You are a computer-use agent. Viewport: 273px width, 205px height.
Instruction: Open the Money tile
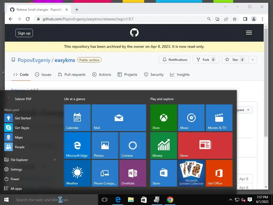[164, 145]
